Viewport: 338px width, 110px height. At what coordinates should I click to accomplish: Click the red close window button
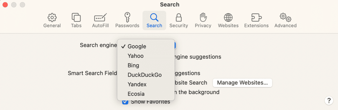pos(5,5)
